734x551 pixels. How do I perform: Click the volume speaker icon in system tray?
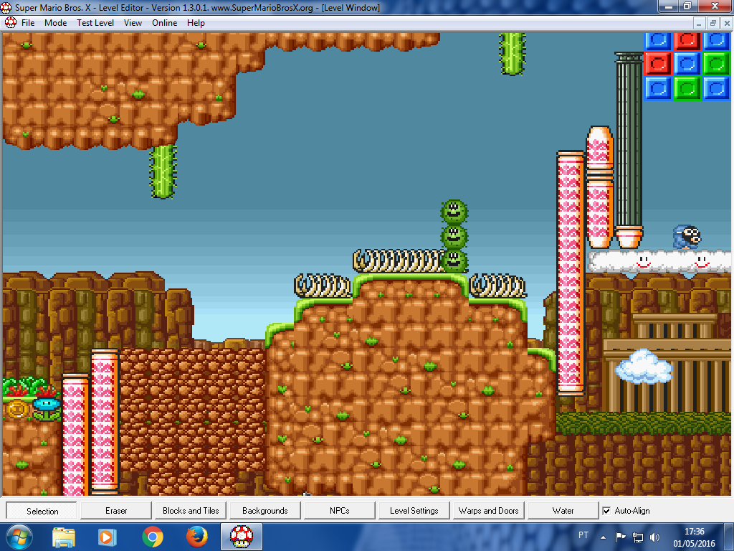coord(654,537)
